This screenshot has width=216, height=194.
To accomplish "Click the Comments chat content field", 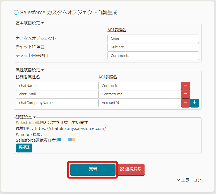I will point(153,56).
